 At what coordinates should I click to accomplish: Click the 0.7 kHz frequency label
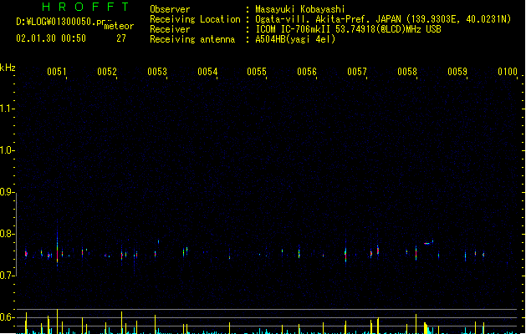pyautogui.click(x=7, y=276)
